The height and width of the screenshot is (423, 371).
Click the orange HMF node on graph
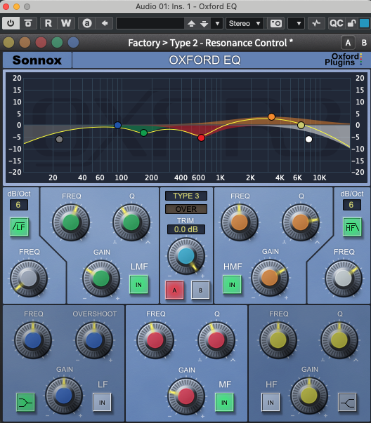pyautogui.click(x=271, y=117)
